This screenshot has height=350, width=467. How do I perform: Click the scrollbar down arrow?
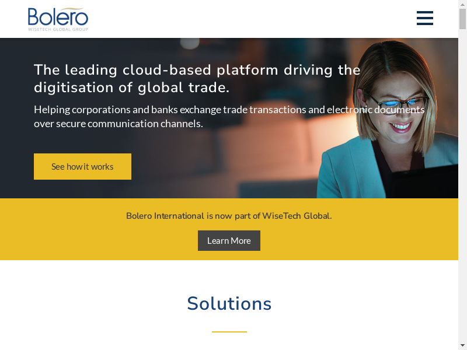462,345
